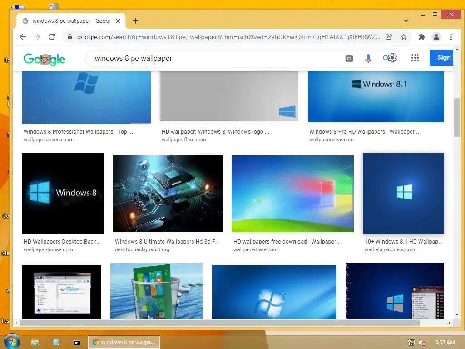Visit desktopbackground.org source link
Image resolution: width=465 pixels, height=349 pixels.
[142, 249]
